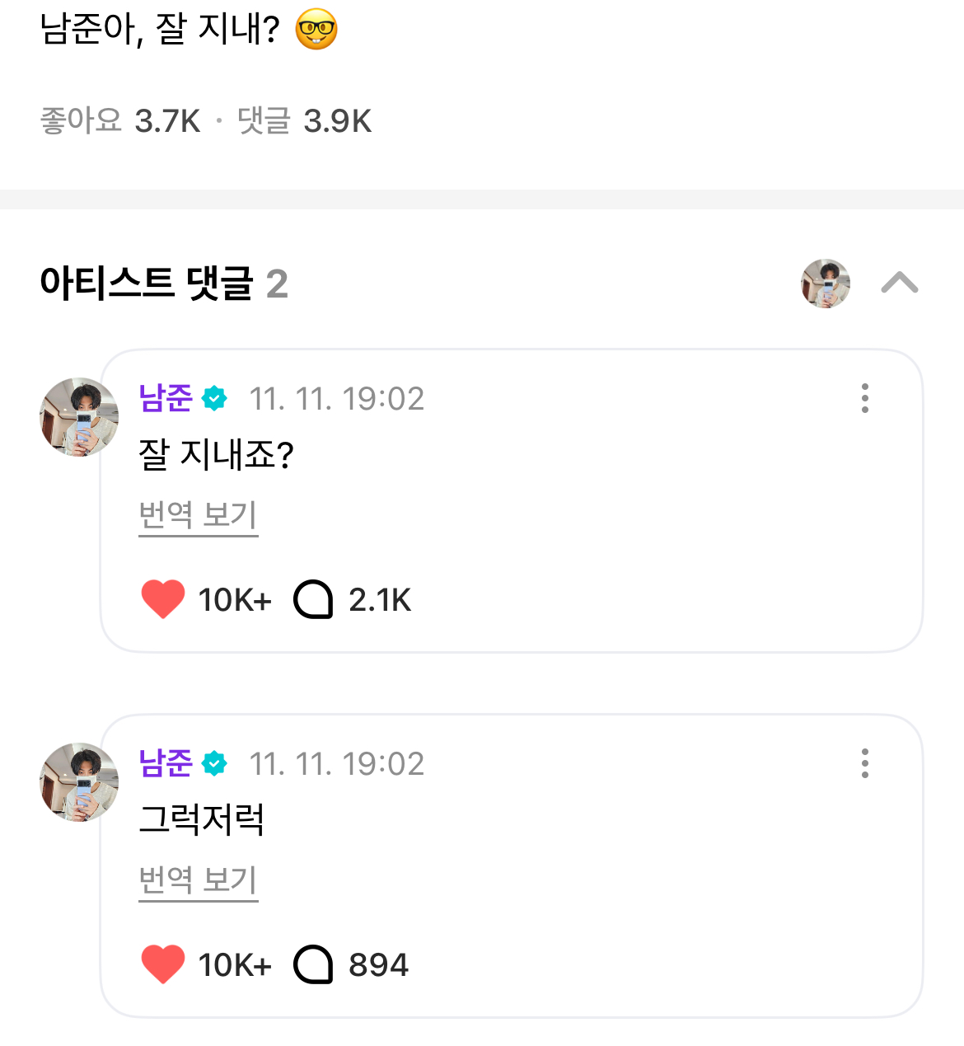Tap 남준 username on the second comment
Screen dimensions: 964x1046
pos(166,763)
